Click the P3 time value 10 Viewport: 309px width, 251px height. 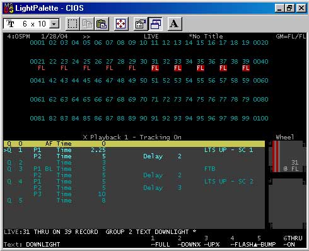pos(102,194)
